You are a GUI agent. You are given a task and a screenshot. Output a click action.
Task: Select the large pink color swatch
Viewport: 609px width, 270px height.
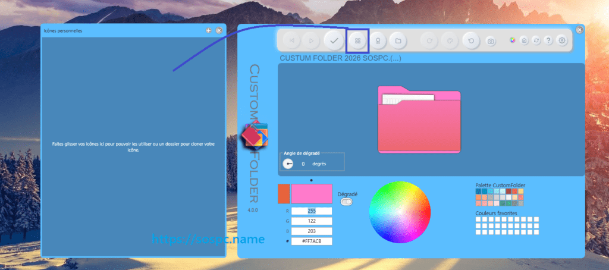tap(312, 194)
